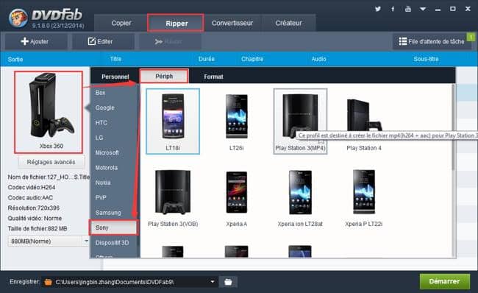This screenshot has width=478, height=293.
Task: Choose the Play Station 4 profile
Action: 364,121
